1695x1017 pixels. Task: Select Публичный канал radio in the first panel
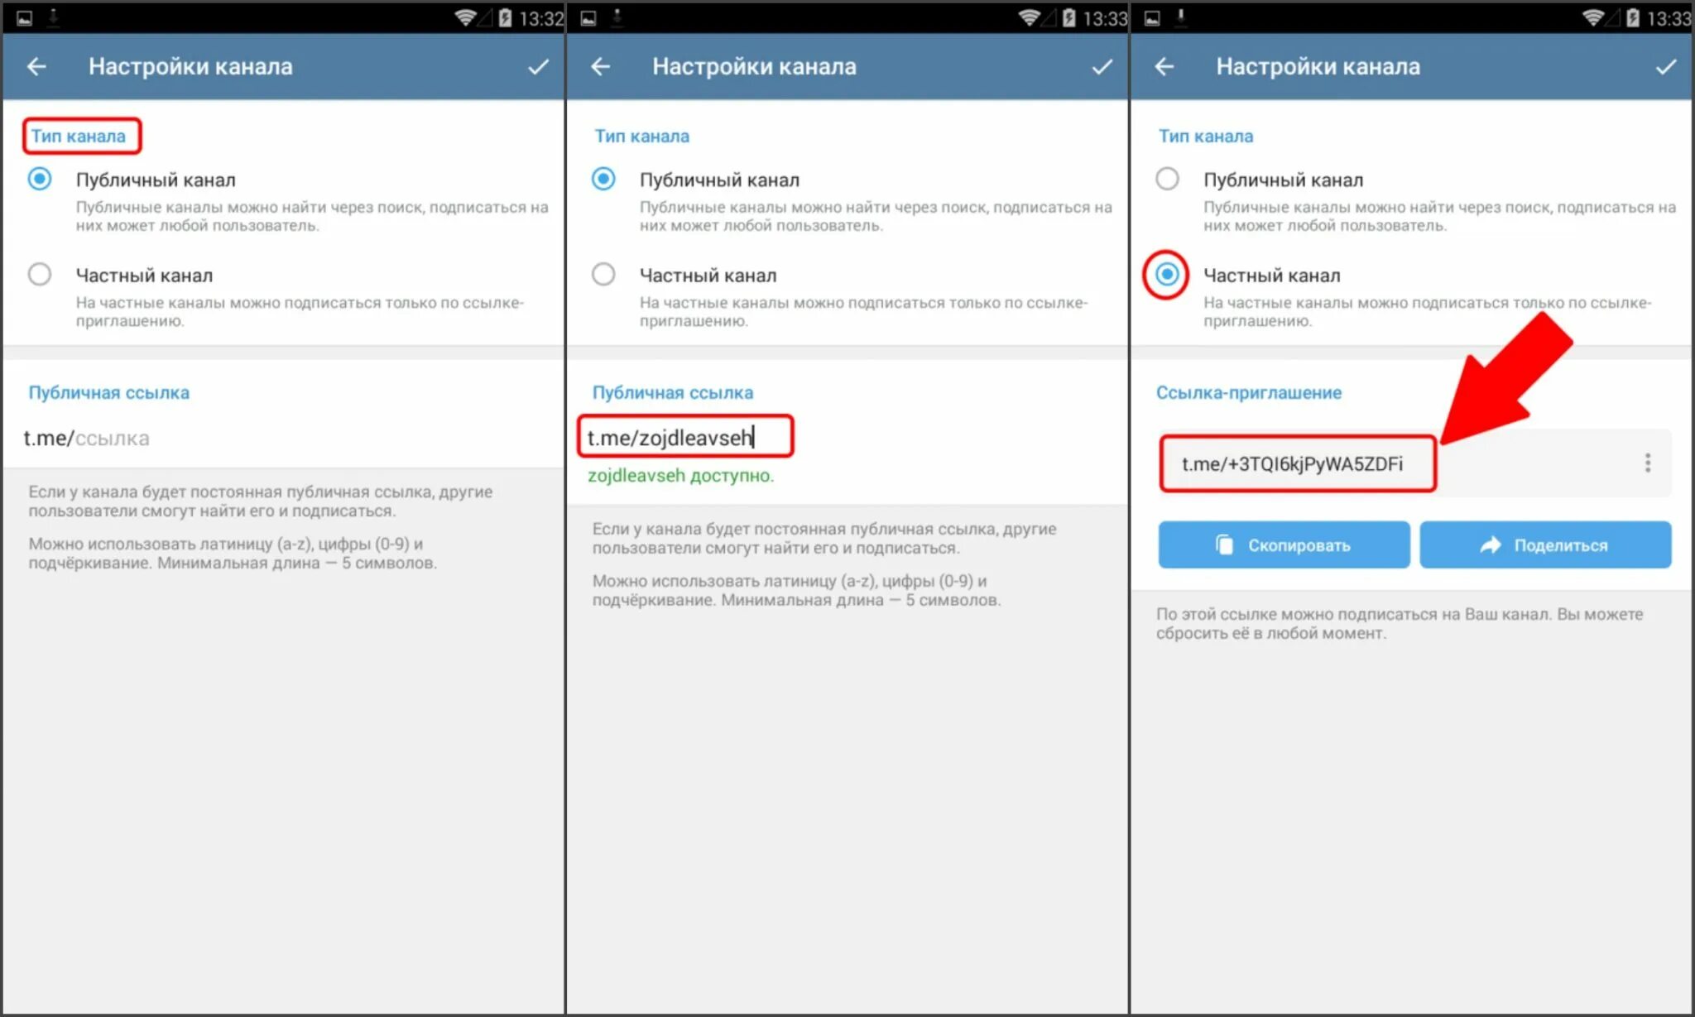pyautogui.click(x=40, y=179)
